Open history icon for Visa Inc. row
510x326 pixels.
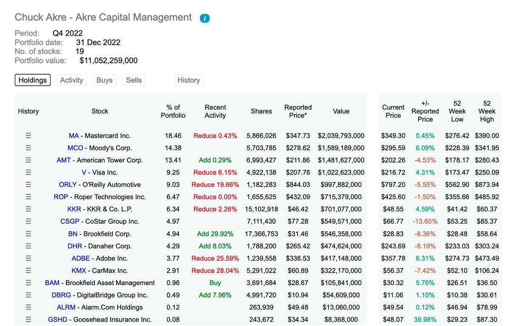pos(28,173)
